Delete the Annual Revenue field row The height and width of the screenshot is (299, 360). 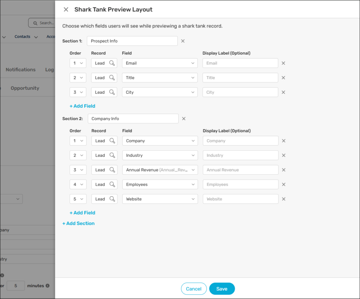coord(284,170)
